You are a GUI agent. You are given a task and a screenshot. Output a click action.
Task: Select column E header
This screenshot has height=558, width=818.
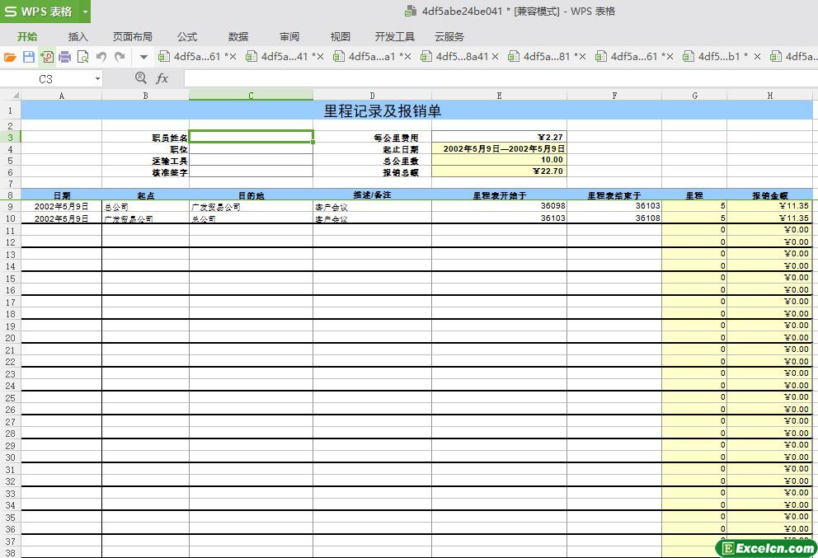pos(499,96)
